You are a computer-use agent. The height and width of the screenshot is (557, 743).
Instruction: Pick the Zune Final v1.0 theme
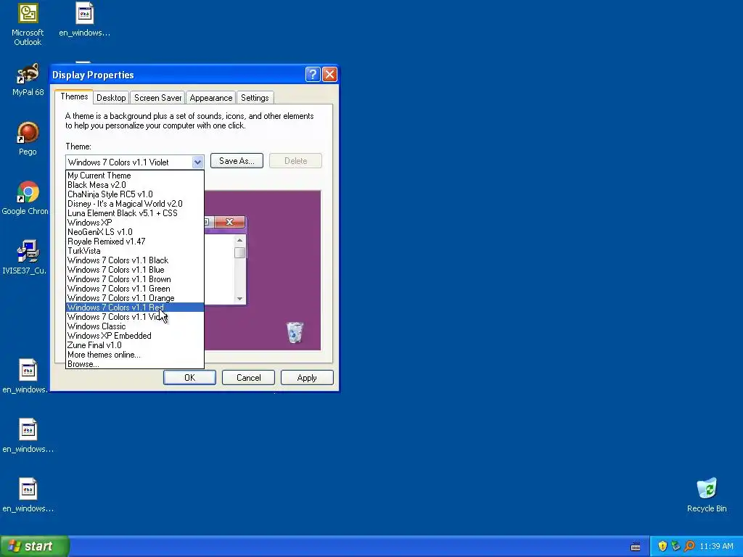(134, 345)
